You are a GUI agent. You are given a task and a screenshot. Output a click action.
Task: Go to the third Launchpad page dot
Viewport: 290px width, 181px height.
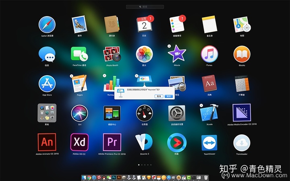tap(145, 165)
